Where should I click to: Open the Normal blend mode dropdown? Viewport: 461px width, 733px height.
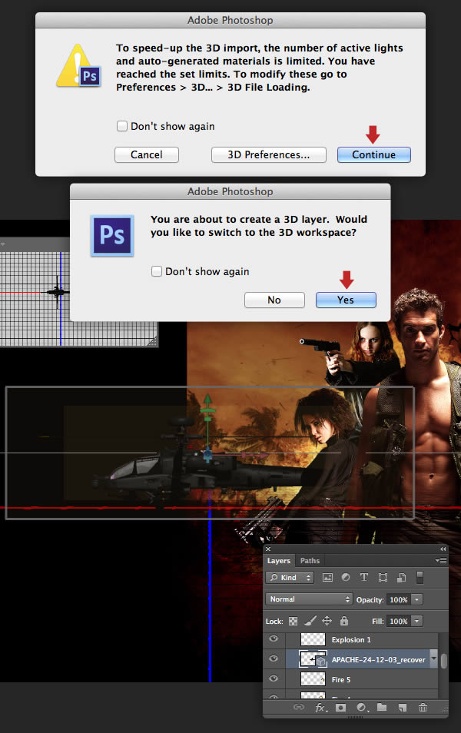pos(309,599)
